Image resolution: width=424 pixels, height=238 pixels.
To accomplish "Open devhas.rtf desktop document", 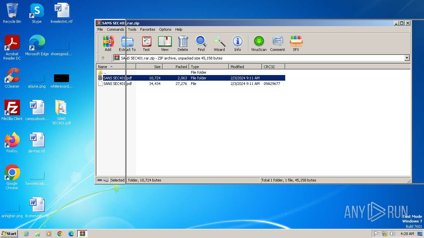I will click(37, 143).
